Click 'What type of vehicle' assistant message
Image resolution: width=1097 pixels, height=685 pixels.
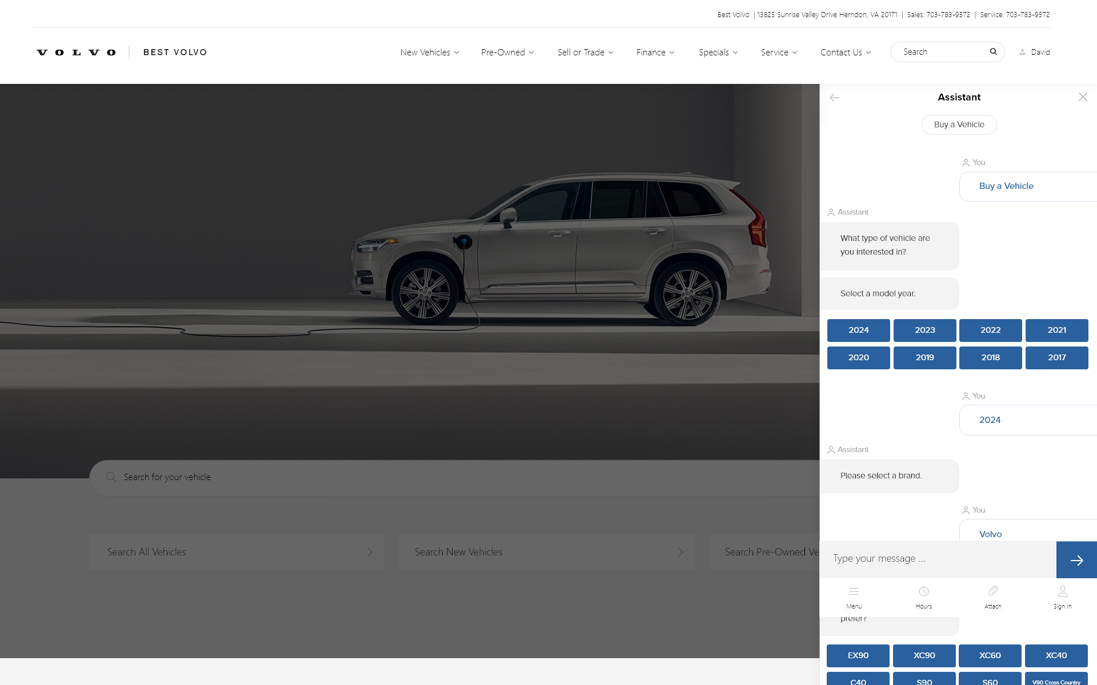point(890,245)
